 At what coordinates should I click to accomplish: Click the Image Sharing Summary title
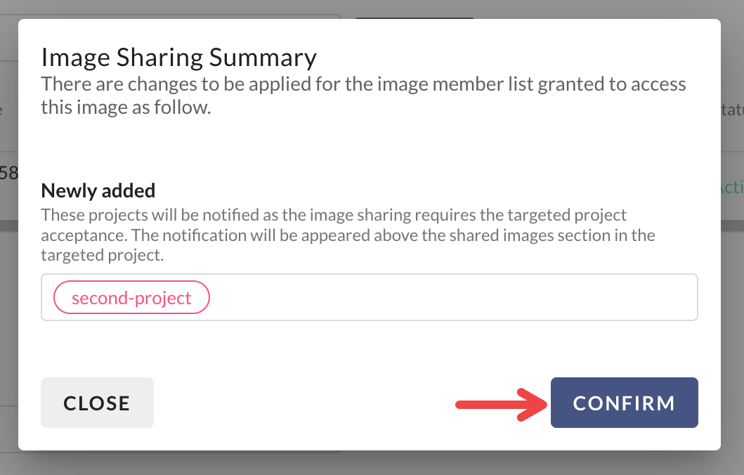(x=179, y=56)
